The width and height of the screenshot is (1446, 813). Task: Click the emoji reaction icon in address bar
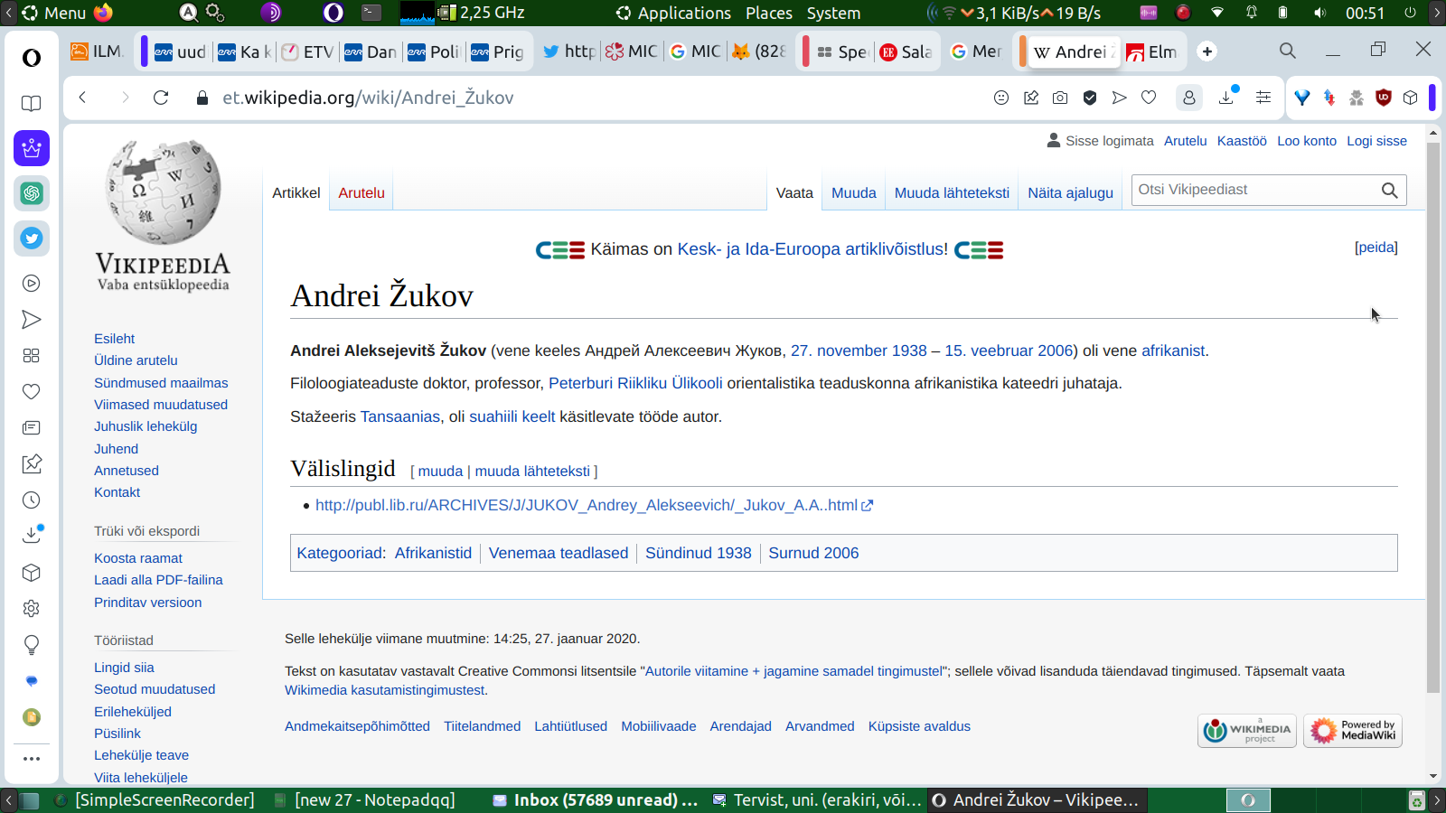1001,98
